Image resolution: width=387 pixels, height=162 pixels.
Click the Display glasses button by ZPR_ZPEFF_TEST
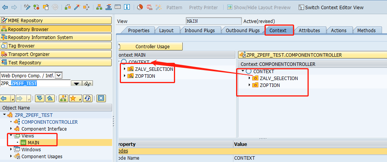(88, 83)
